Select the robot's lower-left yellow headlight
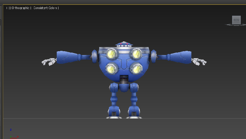 click(112, 69)
